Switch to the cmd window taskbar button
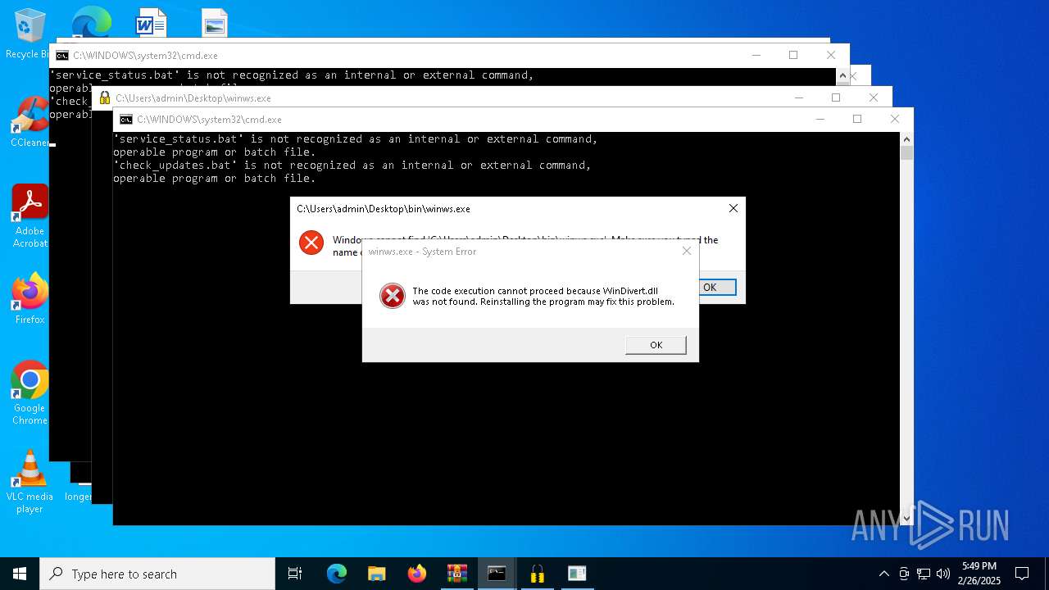This screenshot has width=1049, height=590. [497, 574]
